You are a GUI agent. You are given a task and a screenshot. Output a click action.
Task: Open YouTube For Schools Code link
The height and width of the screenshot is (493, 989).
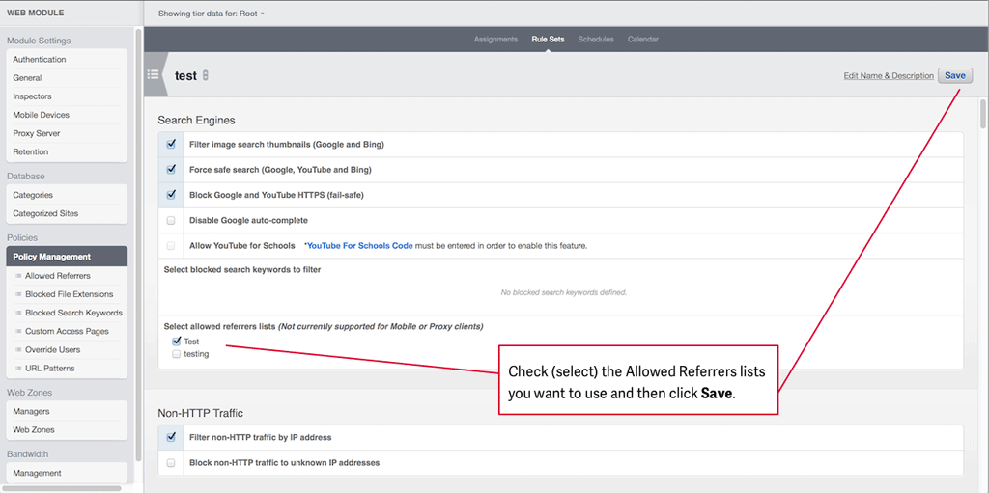pyautogui.click(x=359, y=246)
